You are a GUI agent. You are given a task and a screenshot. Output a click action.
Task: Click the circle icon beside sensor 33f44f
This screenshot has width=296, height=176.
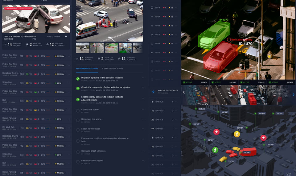[x=152, y=8]
